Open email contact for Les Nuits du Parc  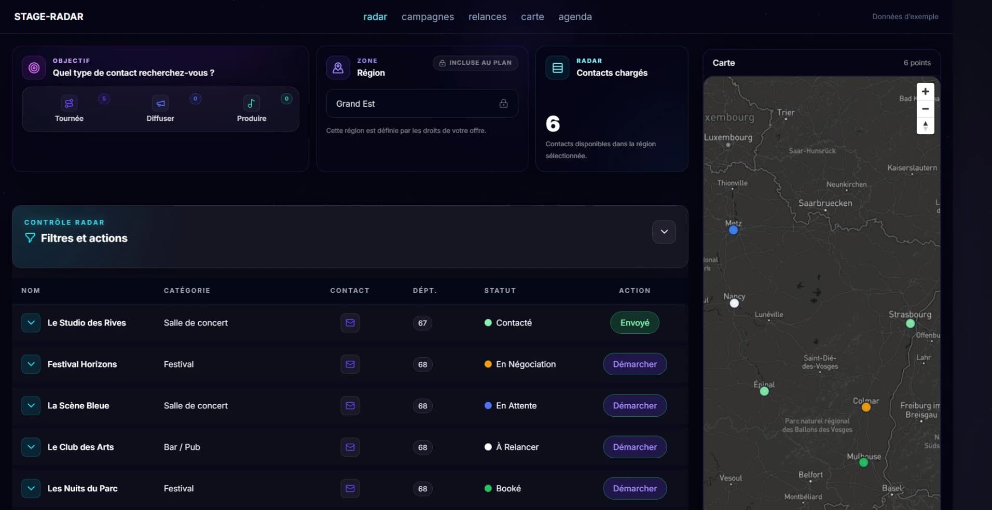coord(350,489)
